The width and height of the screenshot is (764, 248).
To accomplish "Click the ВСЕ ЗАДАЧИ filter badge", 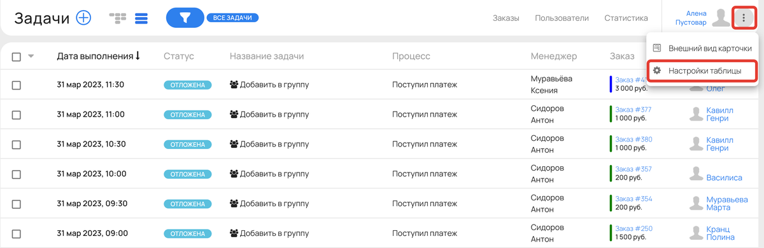I will (232, 18).
